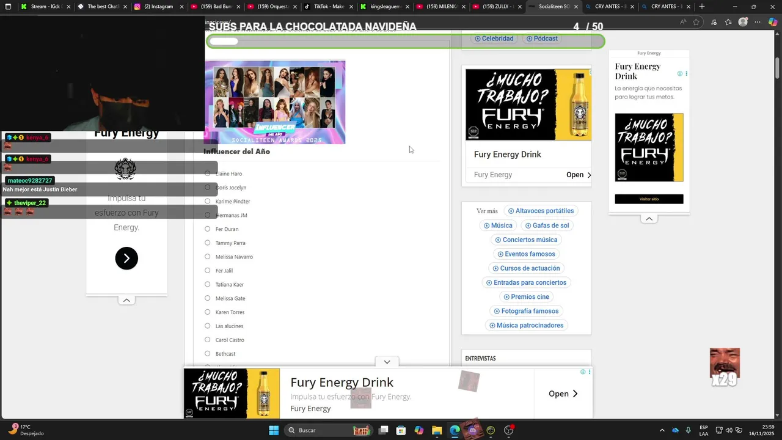Open the Gafas de sol link
Screen dimensions: 782x440
[547, 226]
